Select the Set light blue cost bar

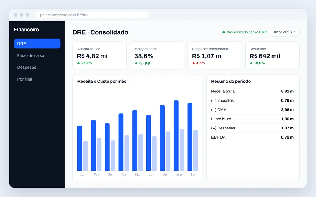pos(196,150)
